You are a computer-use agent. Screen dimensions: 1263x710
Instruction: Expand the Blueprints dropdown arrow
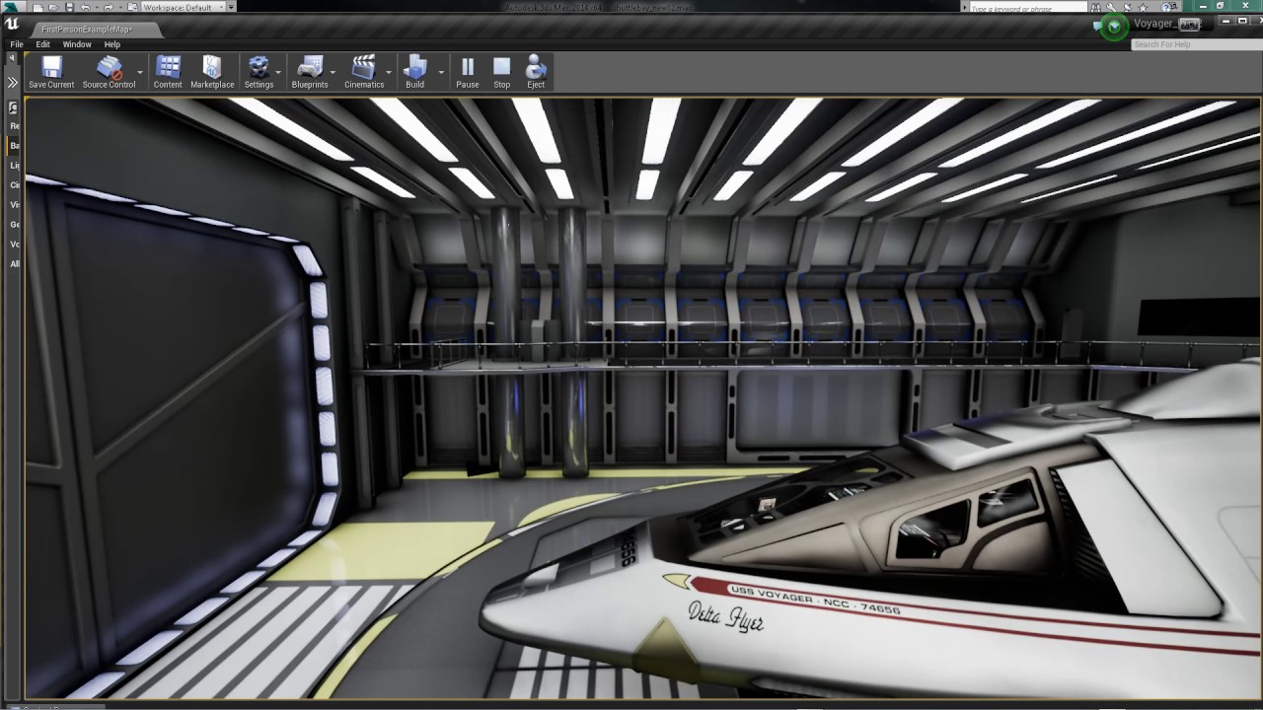coord(334,72)
